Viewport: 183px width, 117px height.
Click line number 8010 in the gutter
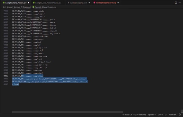click(x=6, y=42)
